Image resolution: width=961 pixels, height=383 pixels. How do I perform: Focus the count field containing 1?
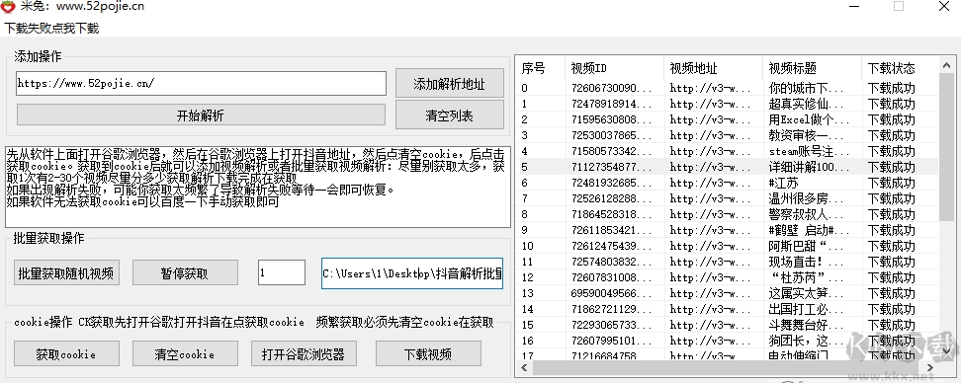[282, 272]
